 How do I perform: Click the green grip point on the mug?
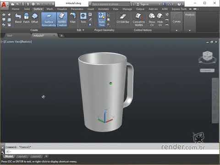pos(111,83)
